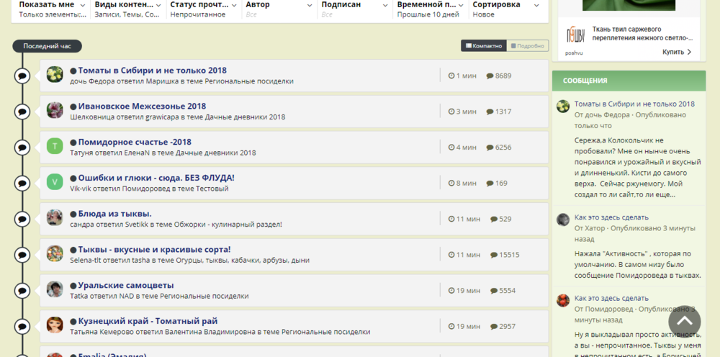Open the Подписан filter
This screenshot has height=357, width=720.
(x=354, y=9)
